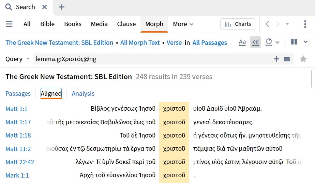The height and width of the screenshot is (183, 315).
Task: Click the text 'γενεαὶ δεκατέσσαρες.'
Action: [223, 122]
